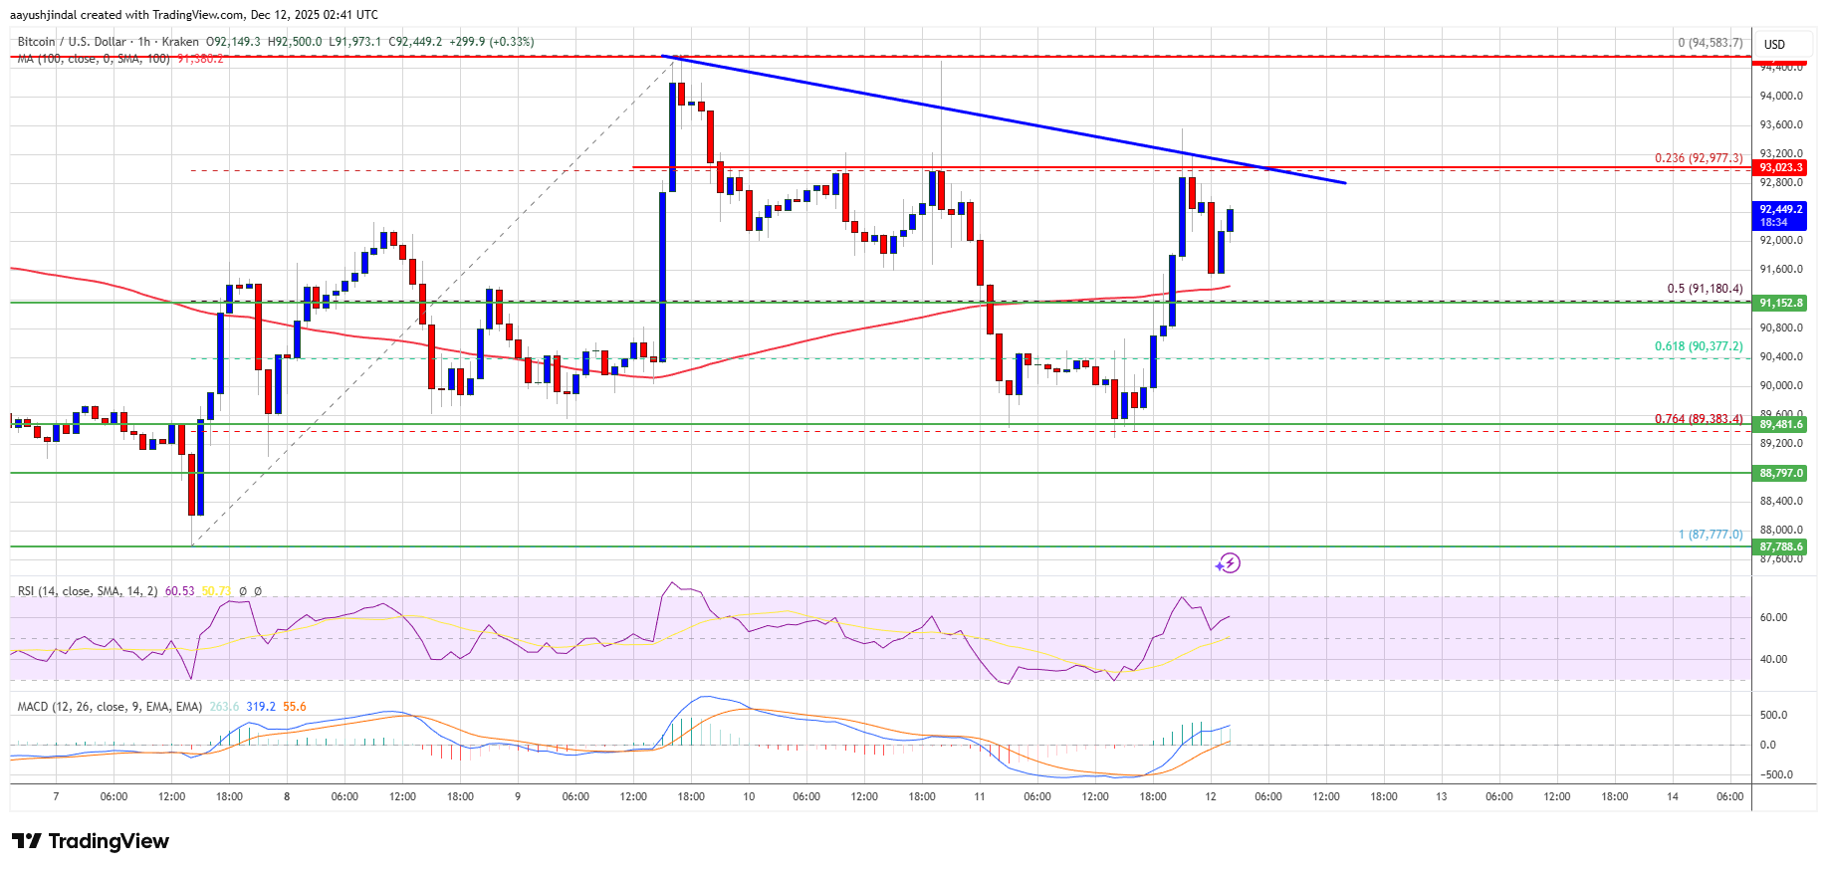1827x871 pixels.
Task: Click the green 91,152.8 support price tag
Action: [1780, 303]
